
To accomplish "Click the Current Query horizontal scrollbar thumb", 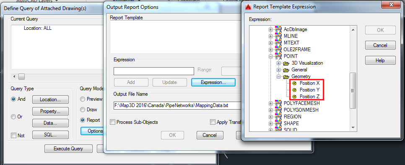I will click(22, 76).
